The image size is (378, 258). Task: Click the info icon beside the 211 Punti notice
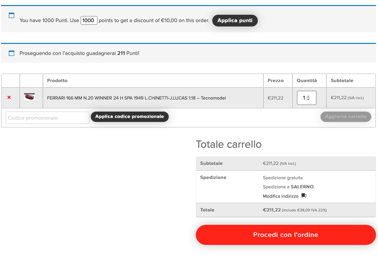pyautogui.click(x=11, y=53)
